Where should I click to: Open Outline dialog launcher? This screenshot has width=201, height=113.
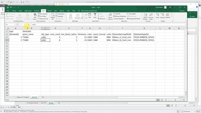(172, 21)
